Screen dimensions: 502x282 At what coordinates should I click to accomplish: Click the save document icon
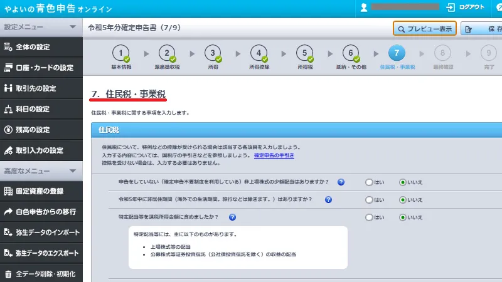468,29
